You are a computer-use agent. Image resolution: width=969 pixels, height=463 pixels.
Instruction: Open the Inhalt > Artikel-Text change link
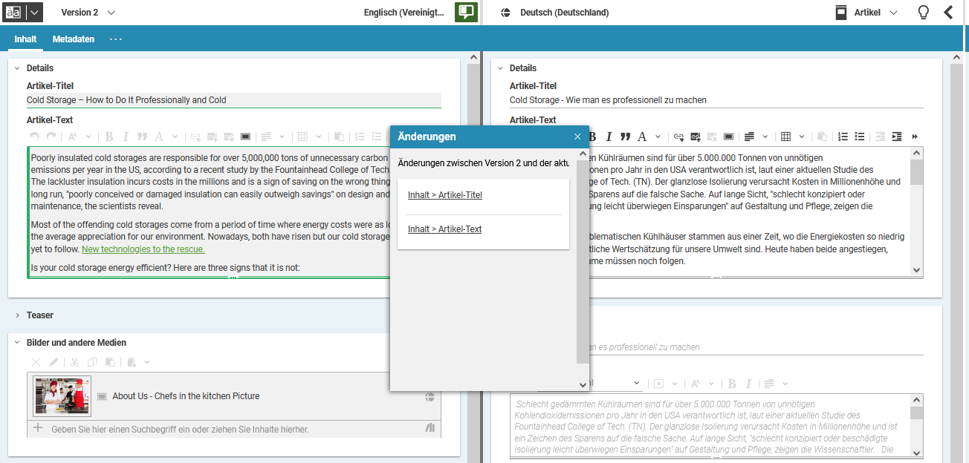pyautogui.click(x=444, y=229)
